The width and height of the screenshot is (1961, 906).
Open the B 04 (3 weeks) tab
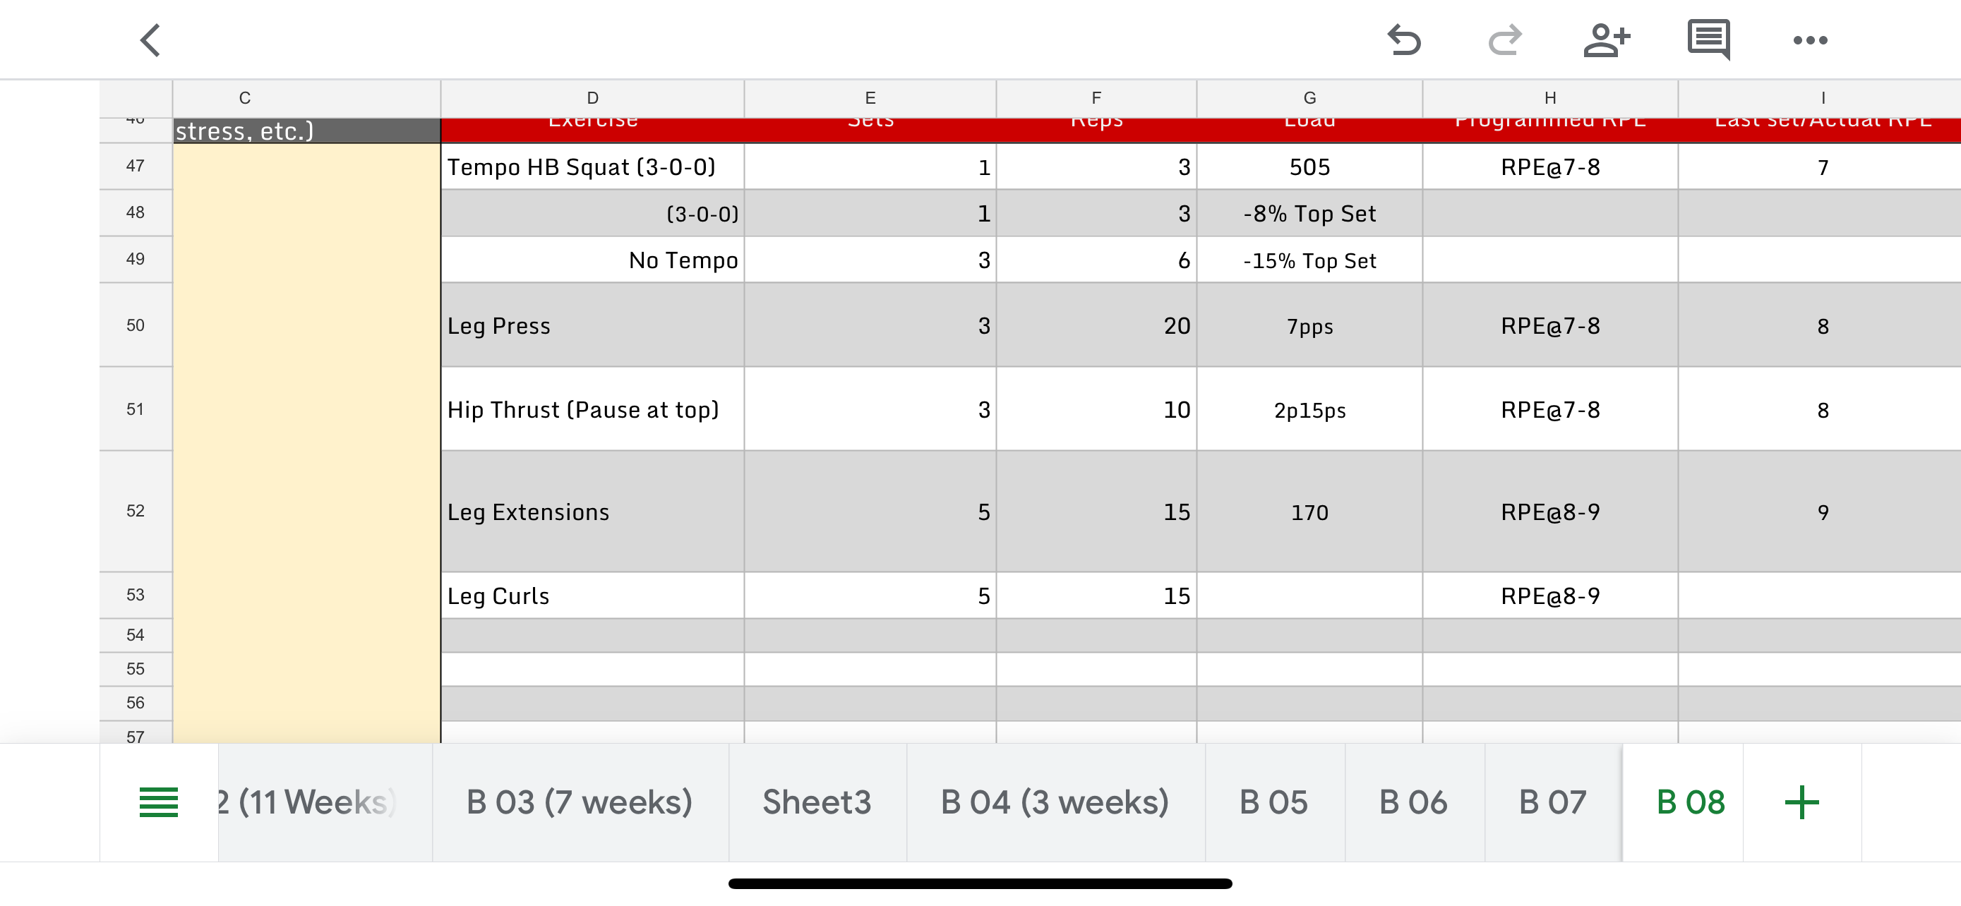[x=1055, y=802]
